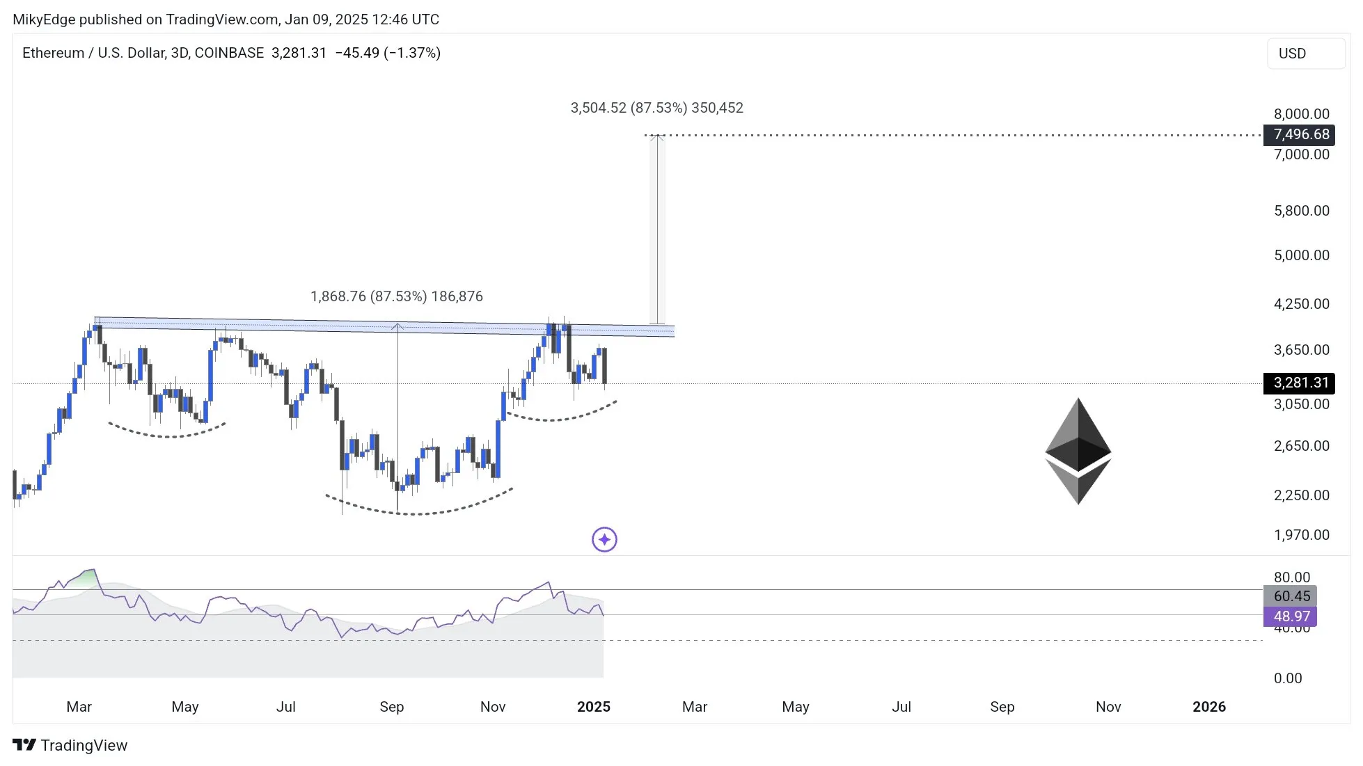This screenshot has height=766, width=1363.
Task: Click the Ethereum / U.S. Dollar symbol title
Action: (143, 53)
